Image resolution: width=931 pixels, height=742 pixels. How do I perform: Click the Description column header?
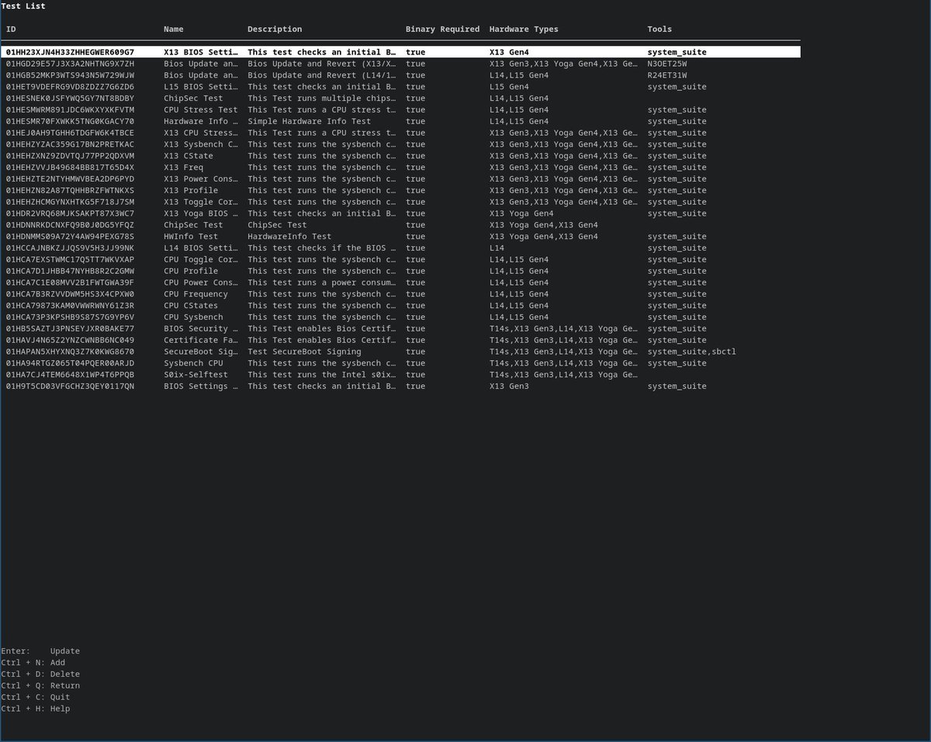click(275, 29)
